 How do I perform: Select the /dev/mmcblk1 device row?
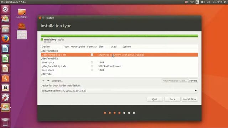119,59
